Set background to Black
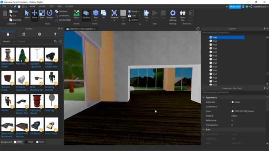 coord(29,142)
